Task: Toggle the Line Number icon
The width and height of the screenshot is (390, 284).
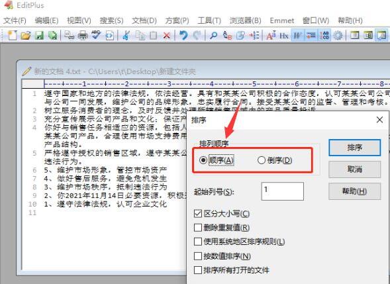Action: coord(324,36)
